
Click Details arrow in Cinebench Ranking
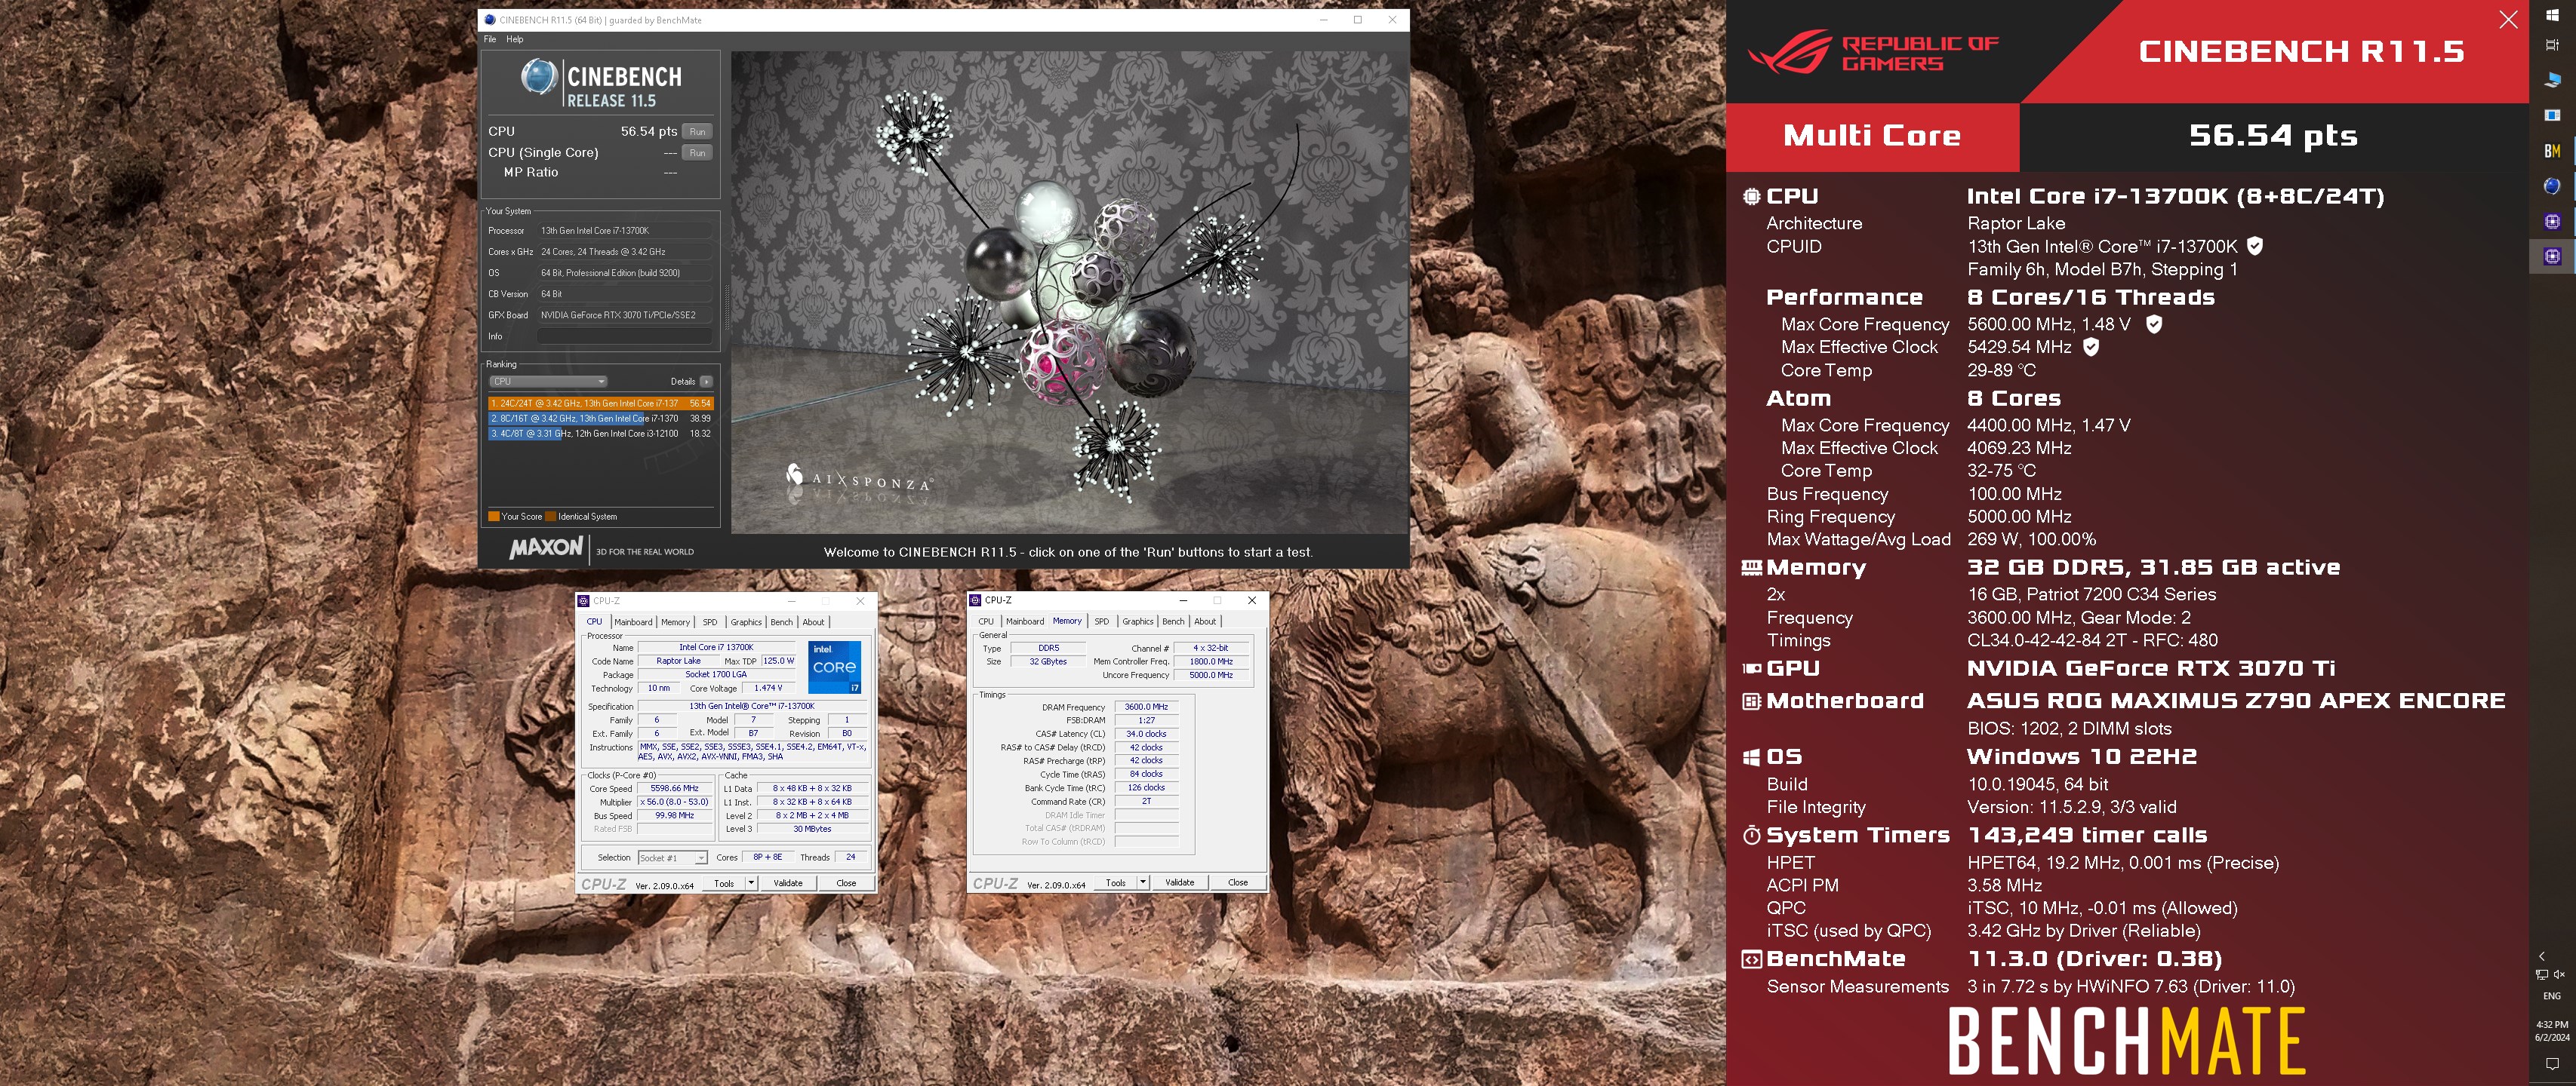pos(706,382)
